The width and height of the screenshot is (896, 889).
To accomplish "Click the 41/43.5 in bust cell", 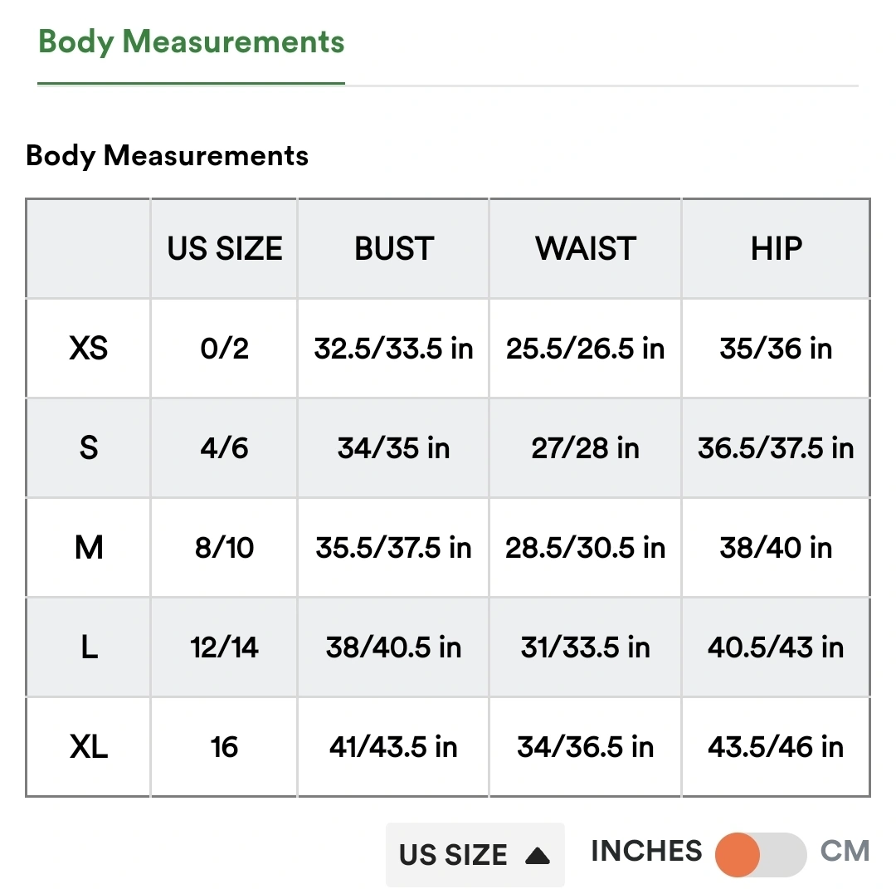I will tap(394, 747).
